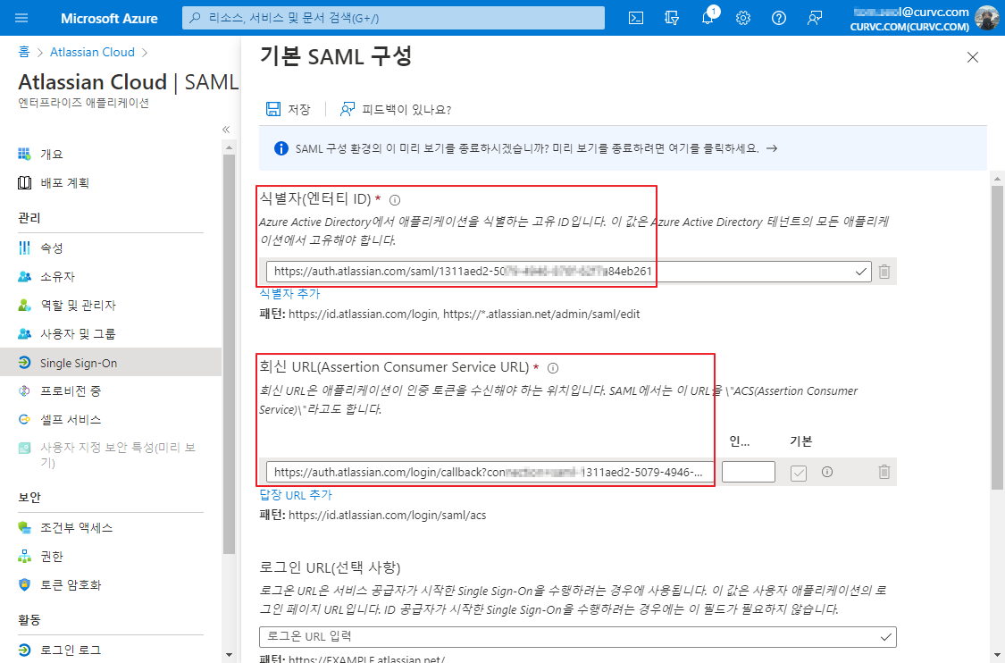Click the 식별자 추가 link
Image resolution: width=1005 pixels, height=663 pixels.
click(x=289, y=294)
